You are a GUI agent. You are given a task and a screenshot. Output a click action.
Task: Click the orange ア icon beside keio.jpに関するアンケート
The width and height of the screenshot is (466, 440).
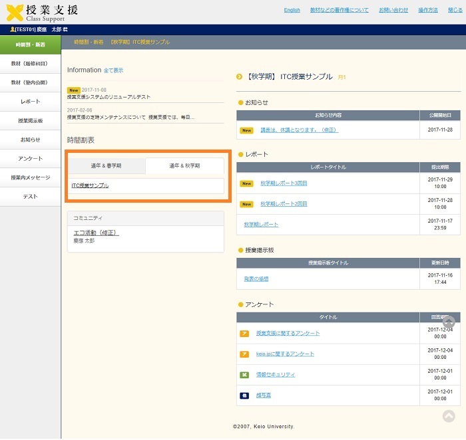(244, 354)
